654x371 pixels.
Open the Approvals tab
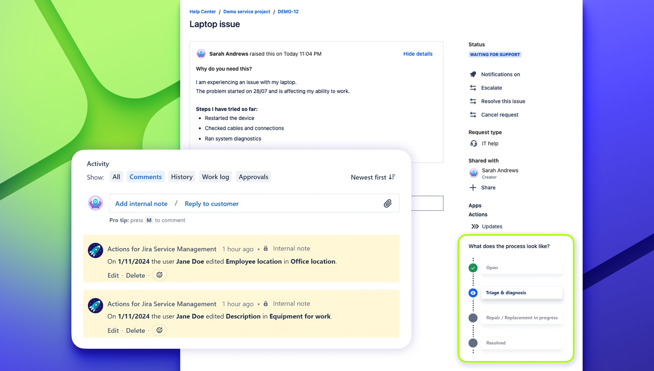(x=253, y=177)
